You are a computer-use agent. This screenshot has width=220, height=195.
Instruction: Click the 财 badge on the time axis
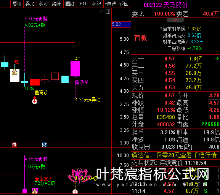coord(44,145)
